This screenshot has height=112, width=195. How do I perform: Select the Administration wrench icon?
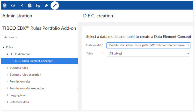pos(55,5)
